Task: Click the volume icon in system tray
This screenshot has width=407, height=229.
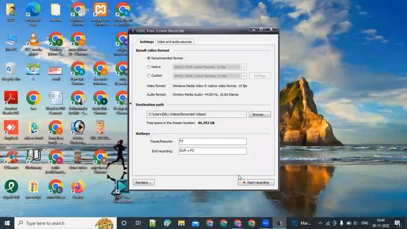Action: coord(355,223)
